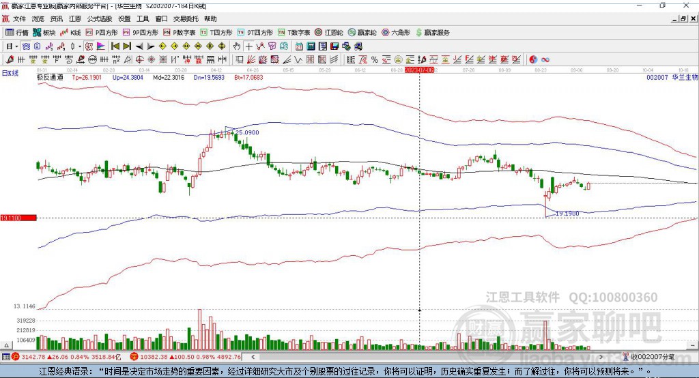Click the Shenzhen index 10382.38 status entry
This screenshot has width=699, height=378.
click(185, 357)
